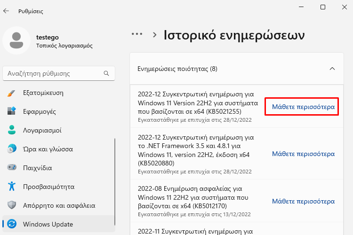Click the Ώρα και γλώσσα globe icon
Viewport: 353px width, 235px height.
pos(12,149)
